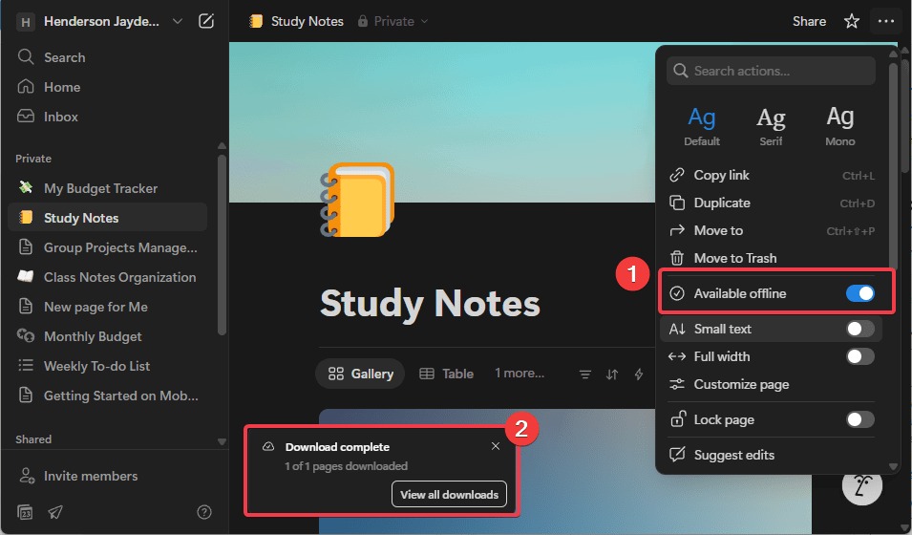This screenshot has width=912, height=535.
Task: Open the help question mark icon
Action: (x=203, y=512)
